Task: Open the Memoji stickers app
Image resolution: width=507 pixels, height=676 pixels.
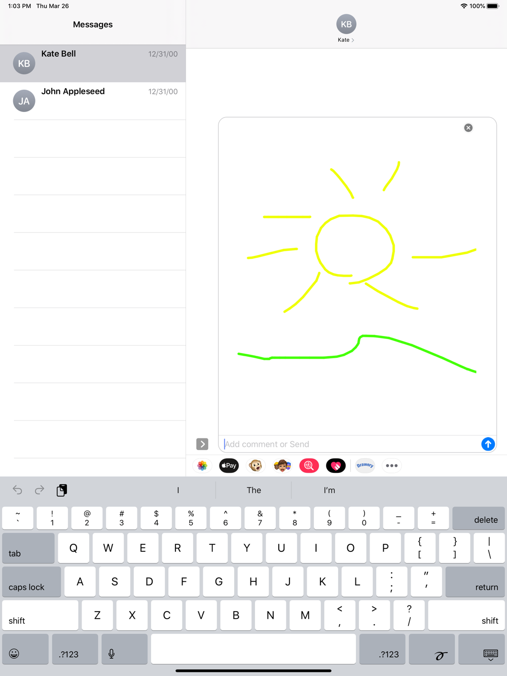Action: (282, 466)
